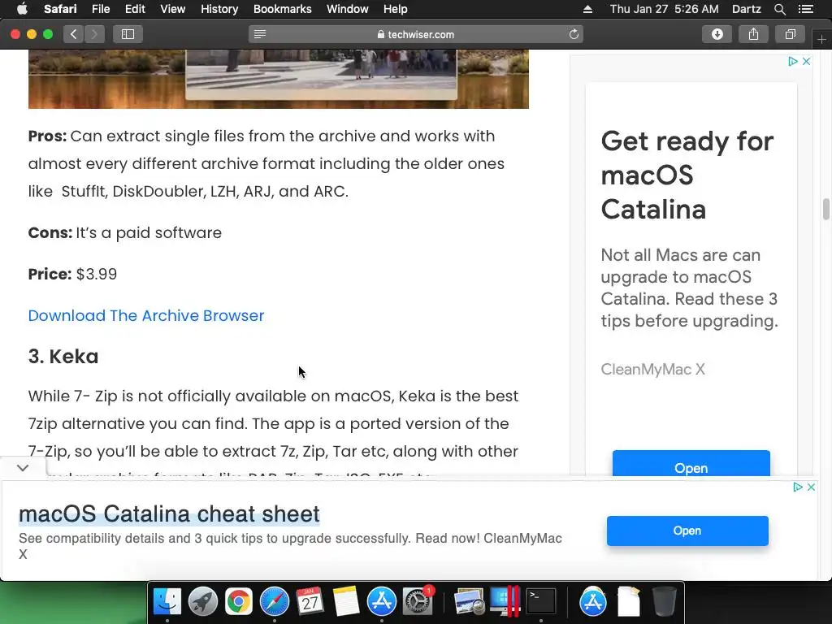Open the View menu

tap(172, 9)
